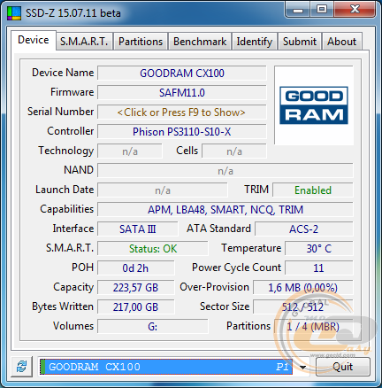Click the 'SSD-Z 15.07.11 beta' title text
382x388 pixels.
pyautogui.click(x=73, y=13)
